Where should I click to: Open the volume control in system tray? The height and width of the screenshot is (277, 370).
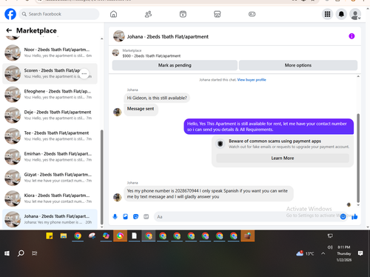pos(330,247)
